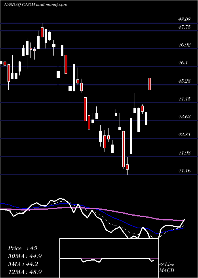Select the 46.92 price level label
Screen dimensions: 198x278
[x=185, y=44]
